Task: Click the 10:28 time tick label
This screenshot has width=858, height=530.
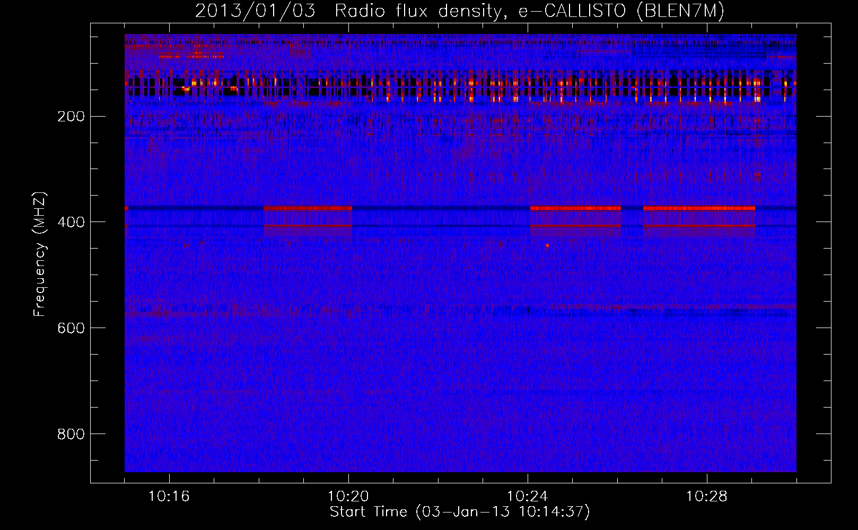Action: 706,497
